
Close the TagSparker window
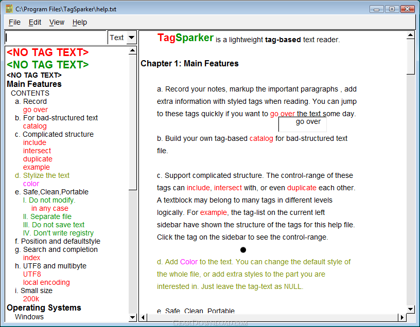coord(408,9)
